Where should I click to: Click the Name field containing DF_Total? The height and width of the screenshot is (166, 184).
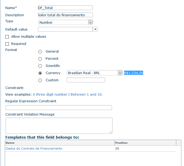(x=65, y=8)
